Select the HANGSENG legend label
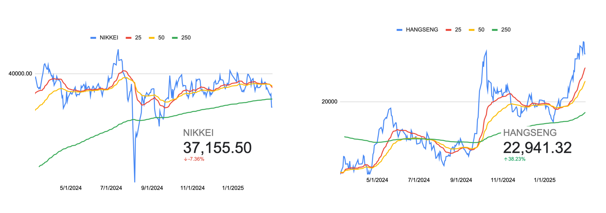This screenshot has width=606, height=213. 422,30
